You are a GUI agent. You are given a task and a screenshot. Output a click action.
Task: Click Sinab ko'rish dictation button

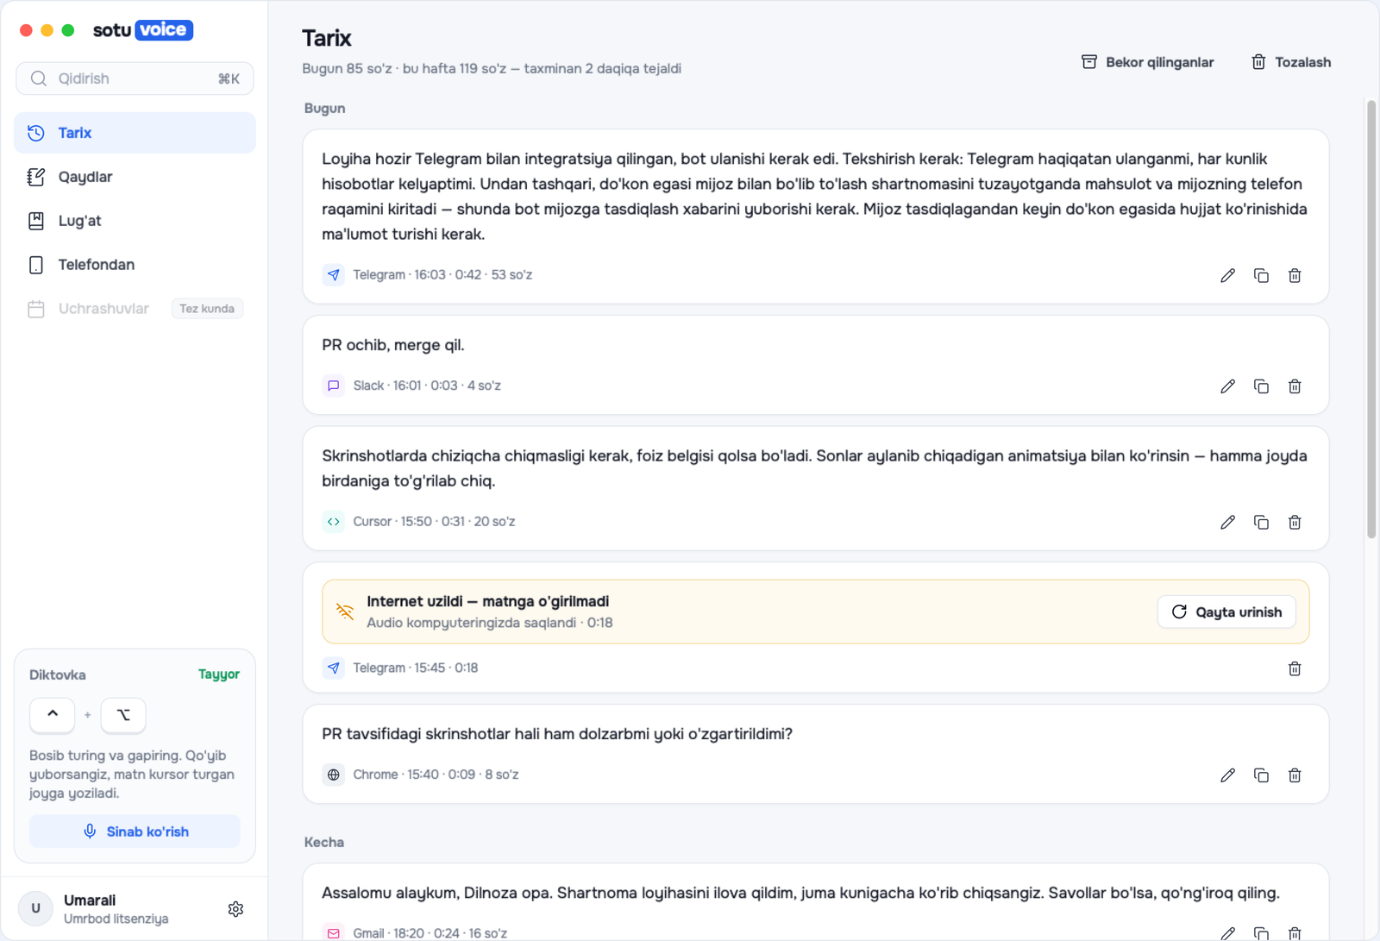(135, 831)
